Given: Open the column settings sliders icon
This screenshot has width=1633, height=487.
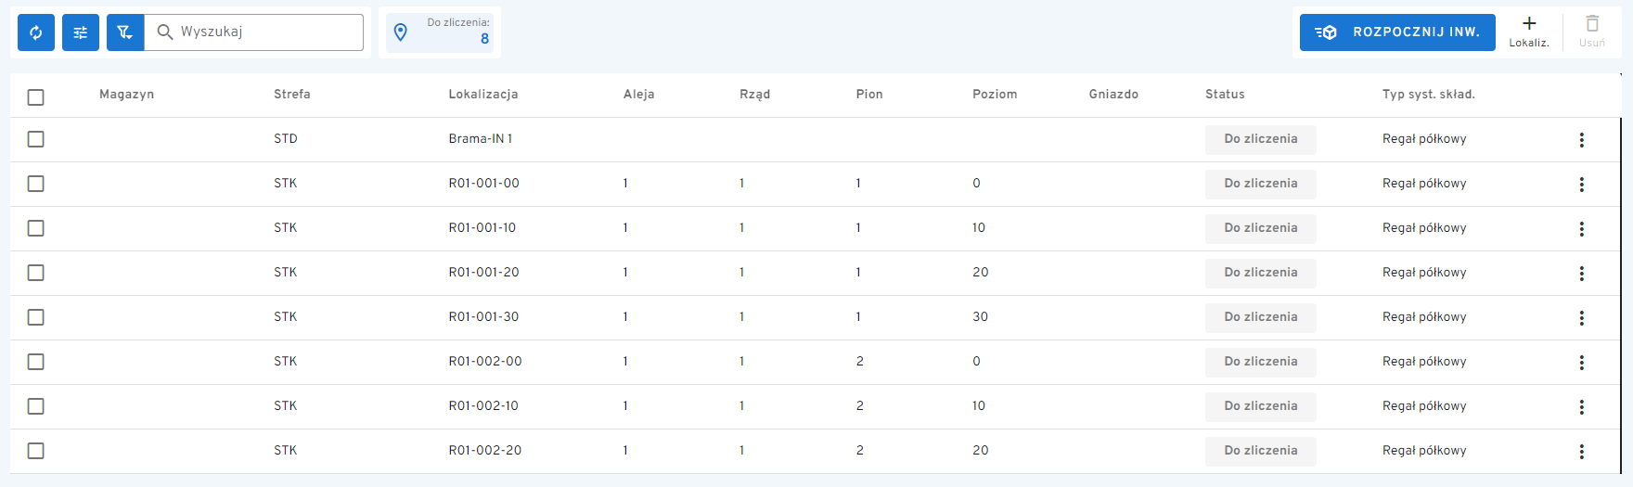Looking at the screenshot, I should pyautogui.click(x=81, y=32).
